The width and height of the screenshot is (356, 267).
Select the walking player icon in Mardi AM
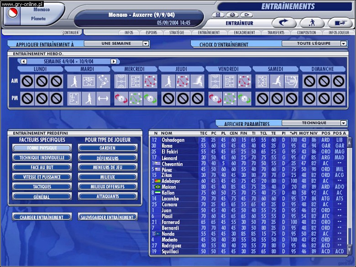[x=74, y=82]
